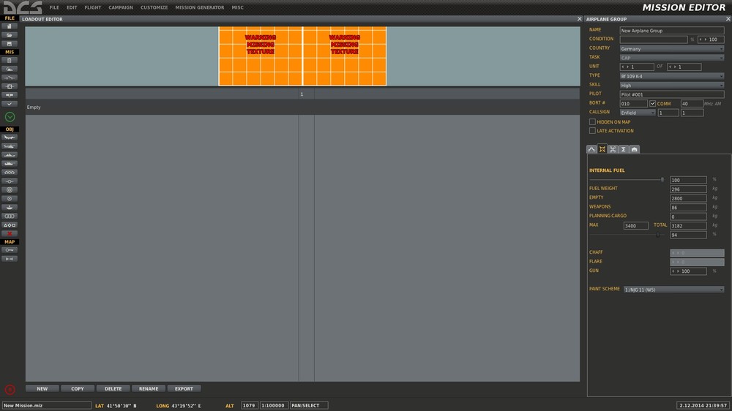
Task: Click the DELETE loadout button
Action: [113, 388]
